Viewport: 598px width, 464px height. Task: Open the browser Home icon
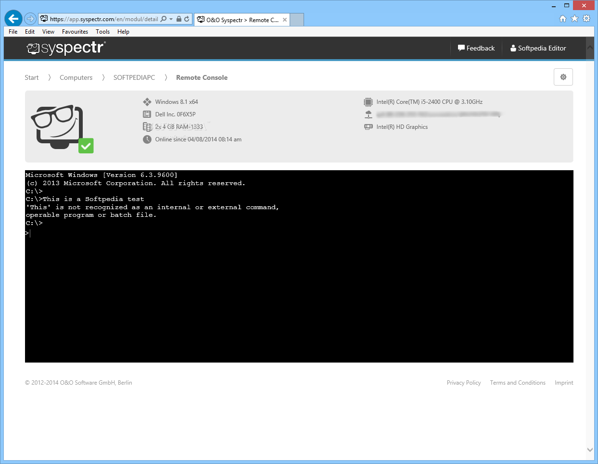[563, 19]
